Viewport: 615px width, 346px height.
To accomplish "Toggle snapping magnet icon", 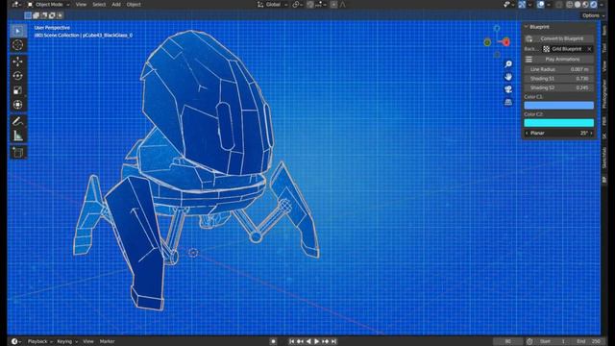I will (310, 4).
